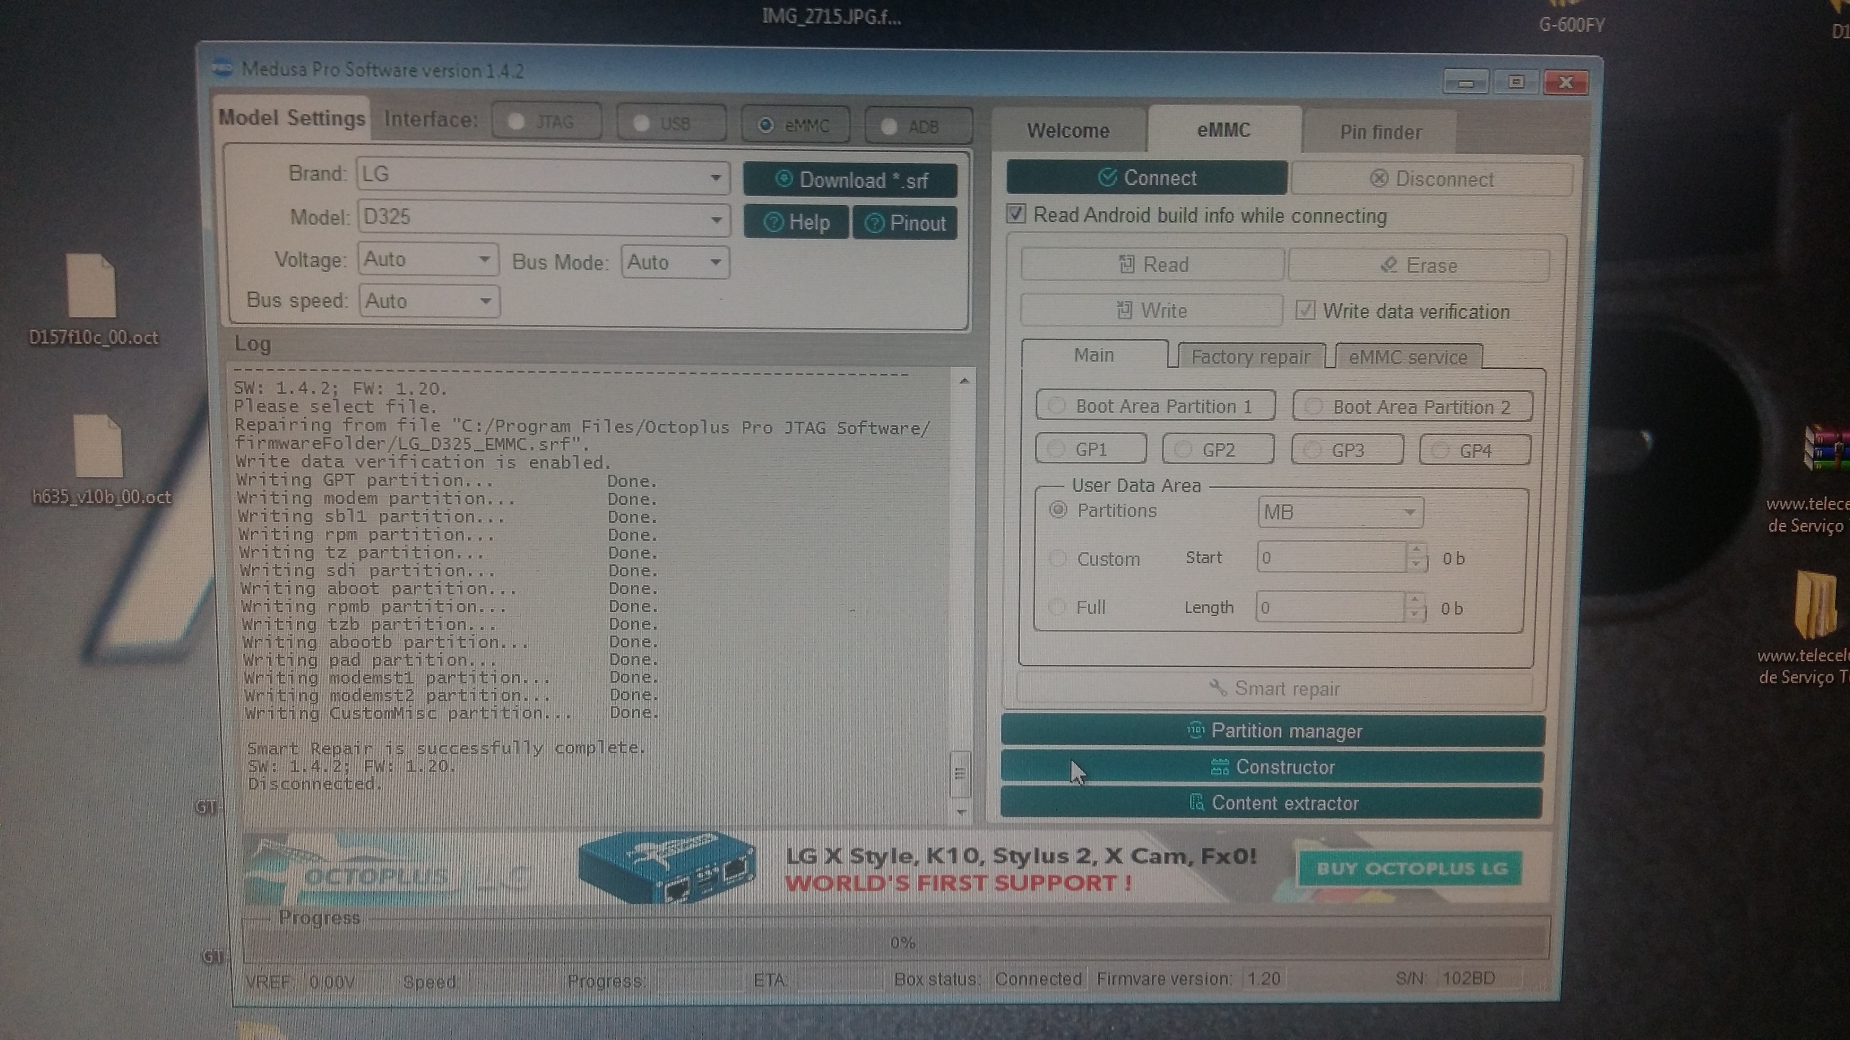The width and height of the screenshot is (1850, 1040).
Task: Click the Download *.srf button
Action: [x=850, y=180]
